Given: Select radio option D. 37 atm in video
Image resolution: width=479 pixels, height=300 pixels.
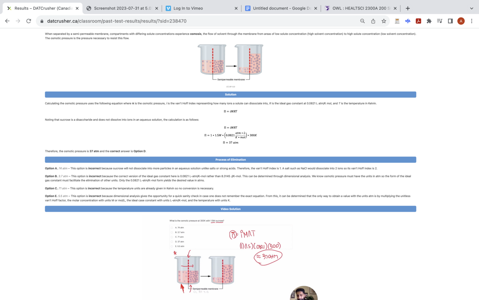Looking at the screenshot, I should (172, 242).
